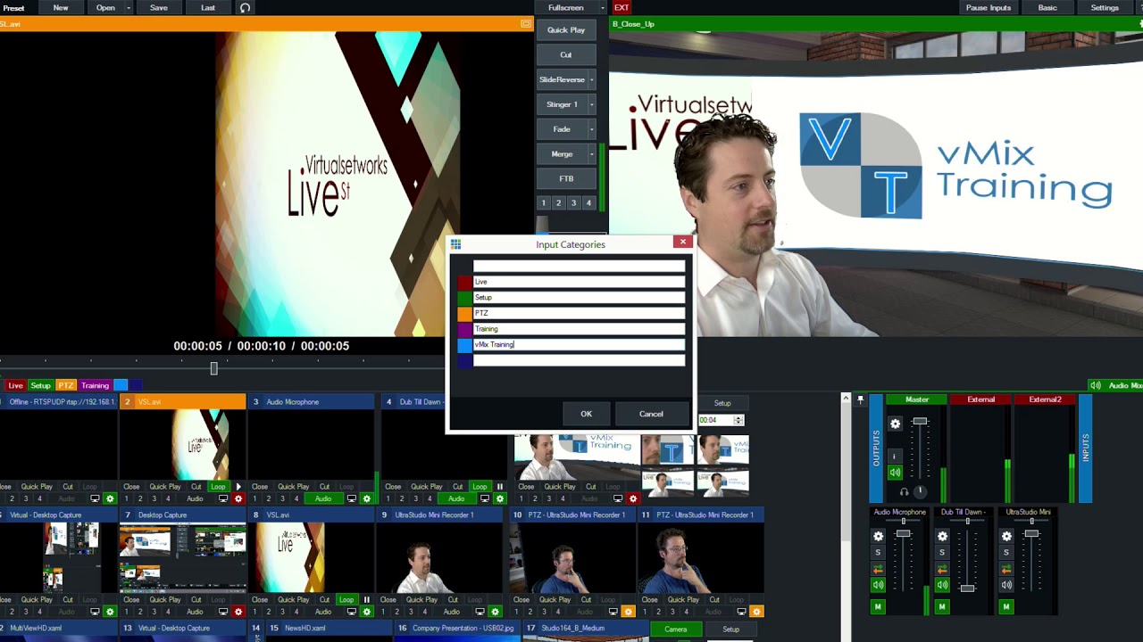The image size is (1143, 642).
Task: Pause input 8 VSL.avi playback
Action: click(x=366, y=600)
